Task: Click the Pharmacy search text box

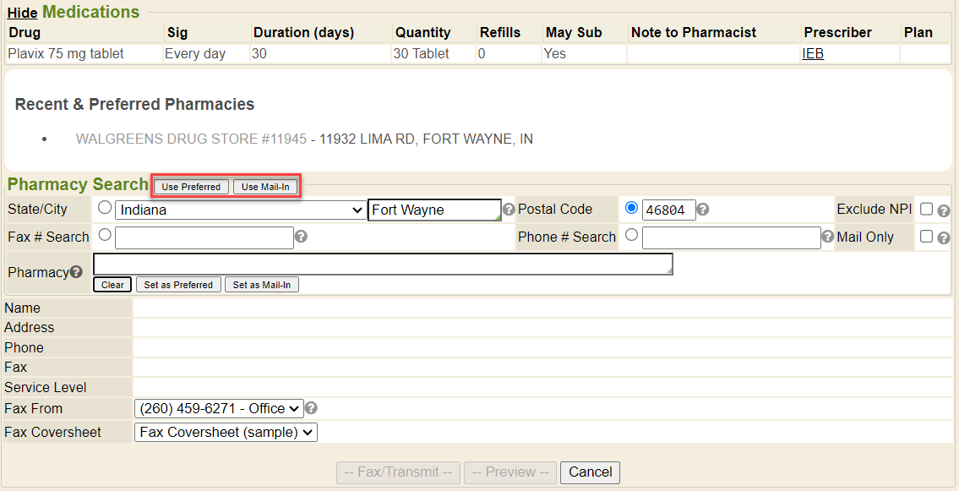Action: point(383,264)
